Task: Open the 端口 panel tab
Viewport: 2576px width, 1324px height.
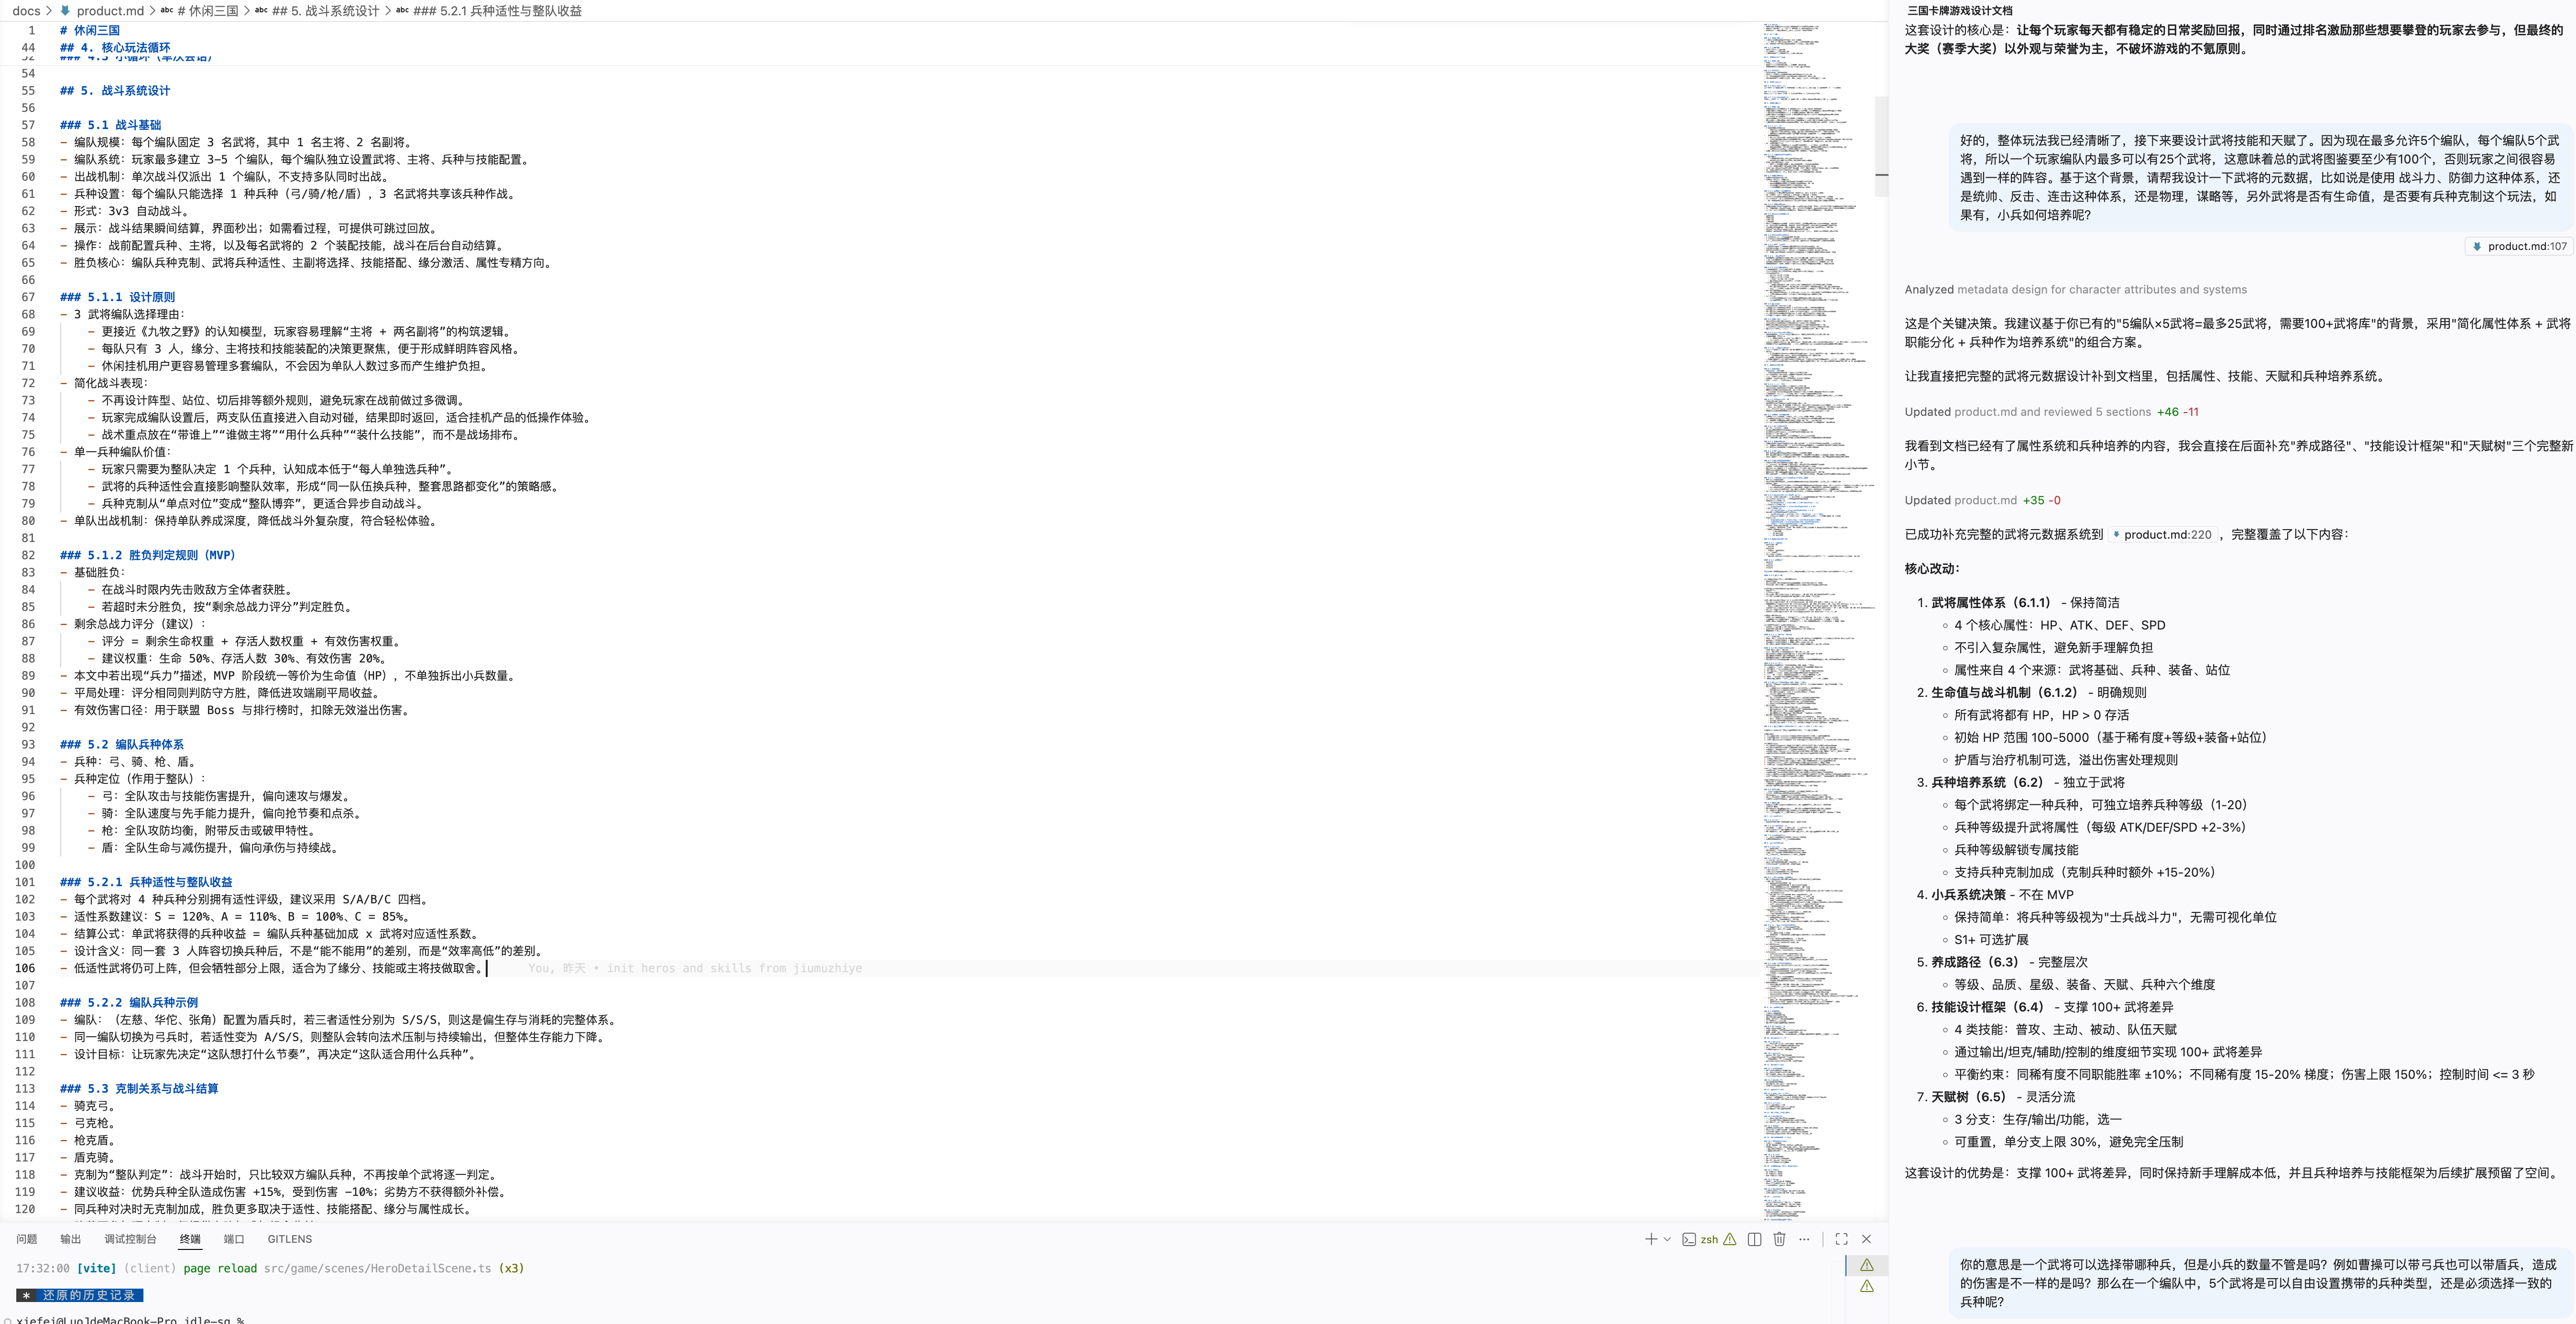Action: (234, 1239)
